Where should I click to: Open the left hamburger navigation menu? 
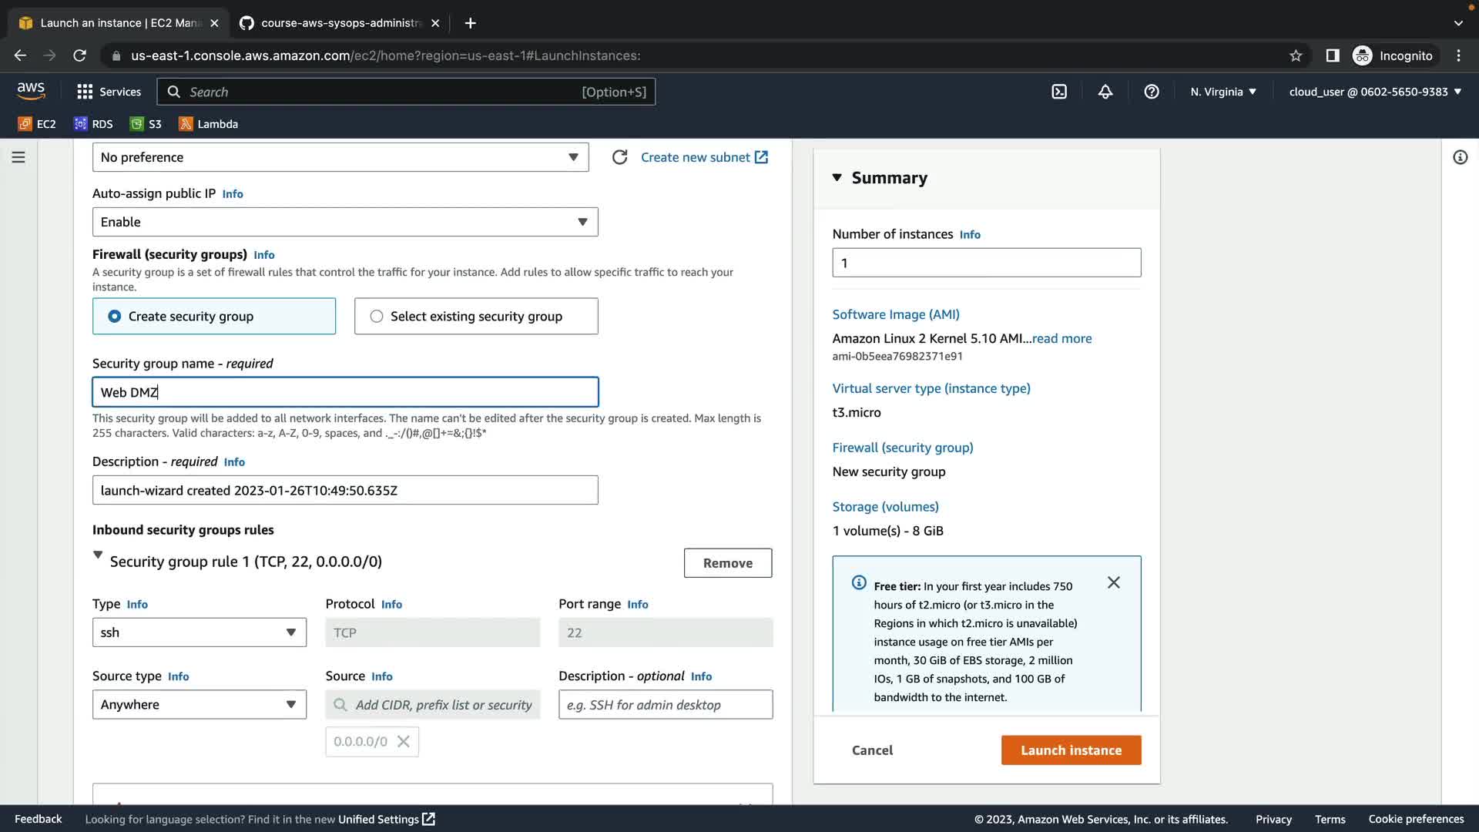18,157
